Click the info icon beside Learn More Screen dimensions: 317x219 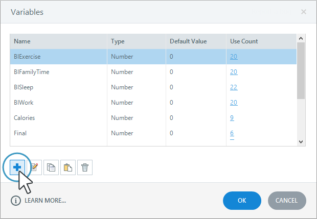tap(16, 200)
